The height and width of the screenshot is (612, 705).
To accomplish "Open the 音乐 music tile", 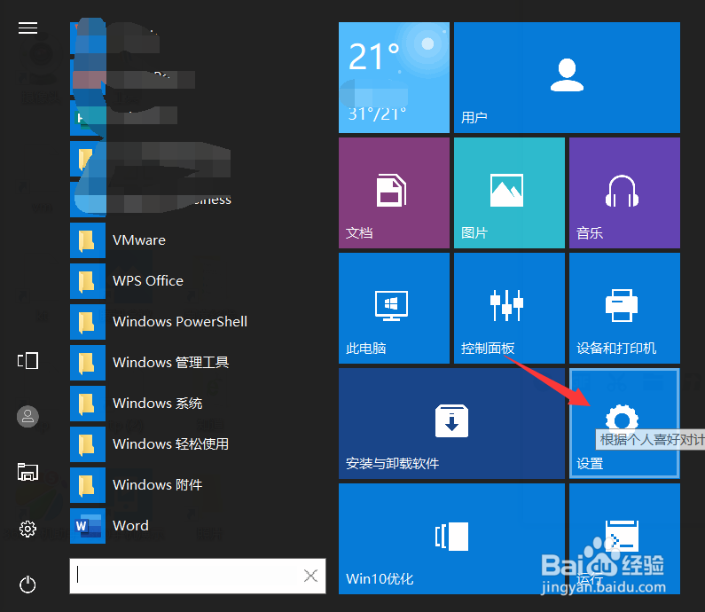I will [624, 192].
